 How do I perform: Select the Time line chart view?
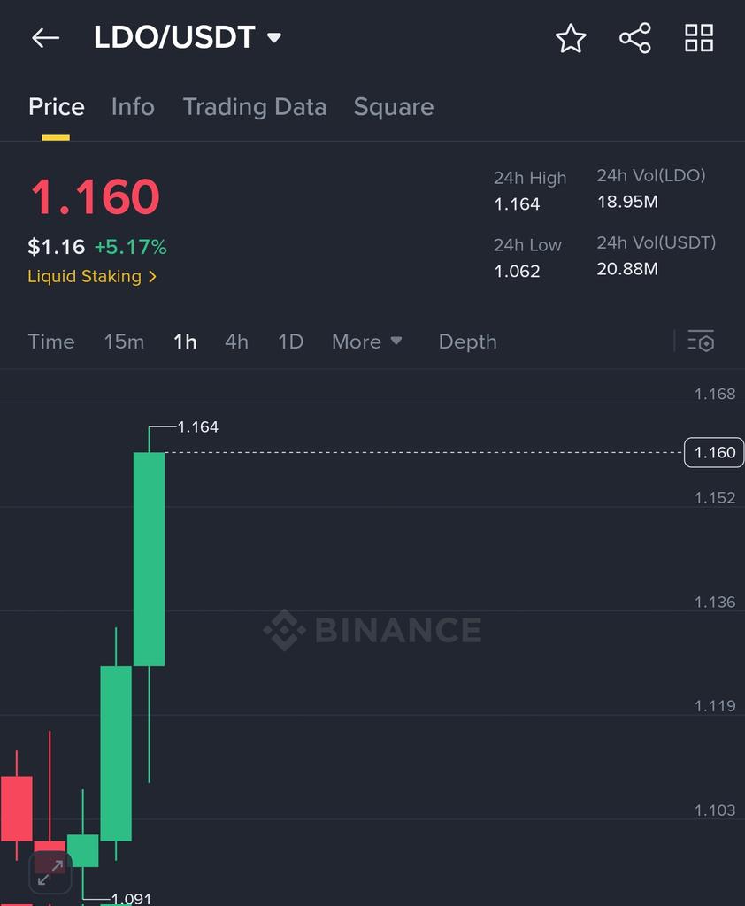50,342
